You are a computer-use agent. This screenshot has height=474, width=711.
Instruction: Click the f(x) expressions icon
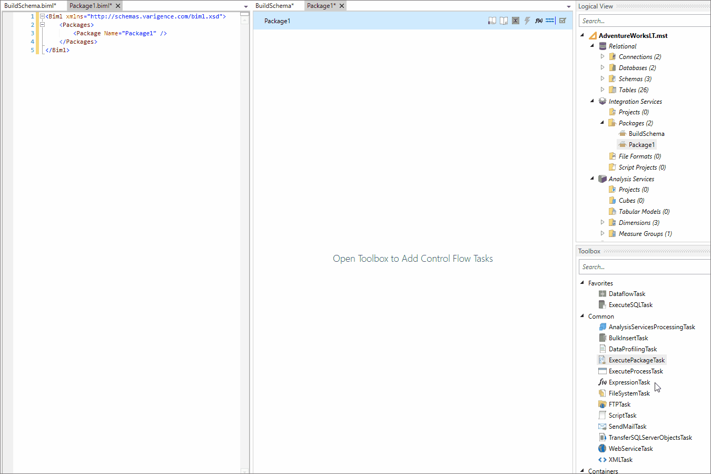point(539,21)
